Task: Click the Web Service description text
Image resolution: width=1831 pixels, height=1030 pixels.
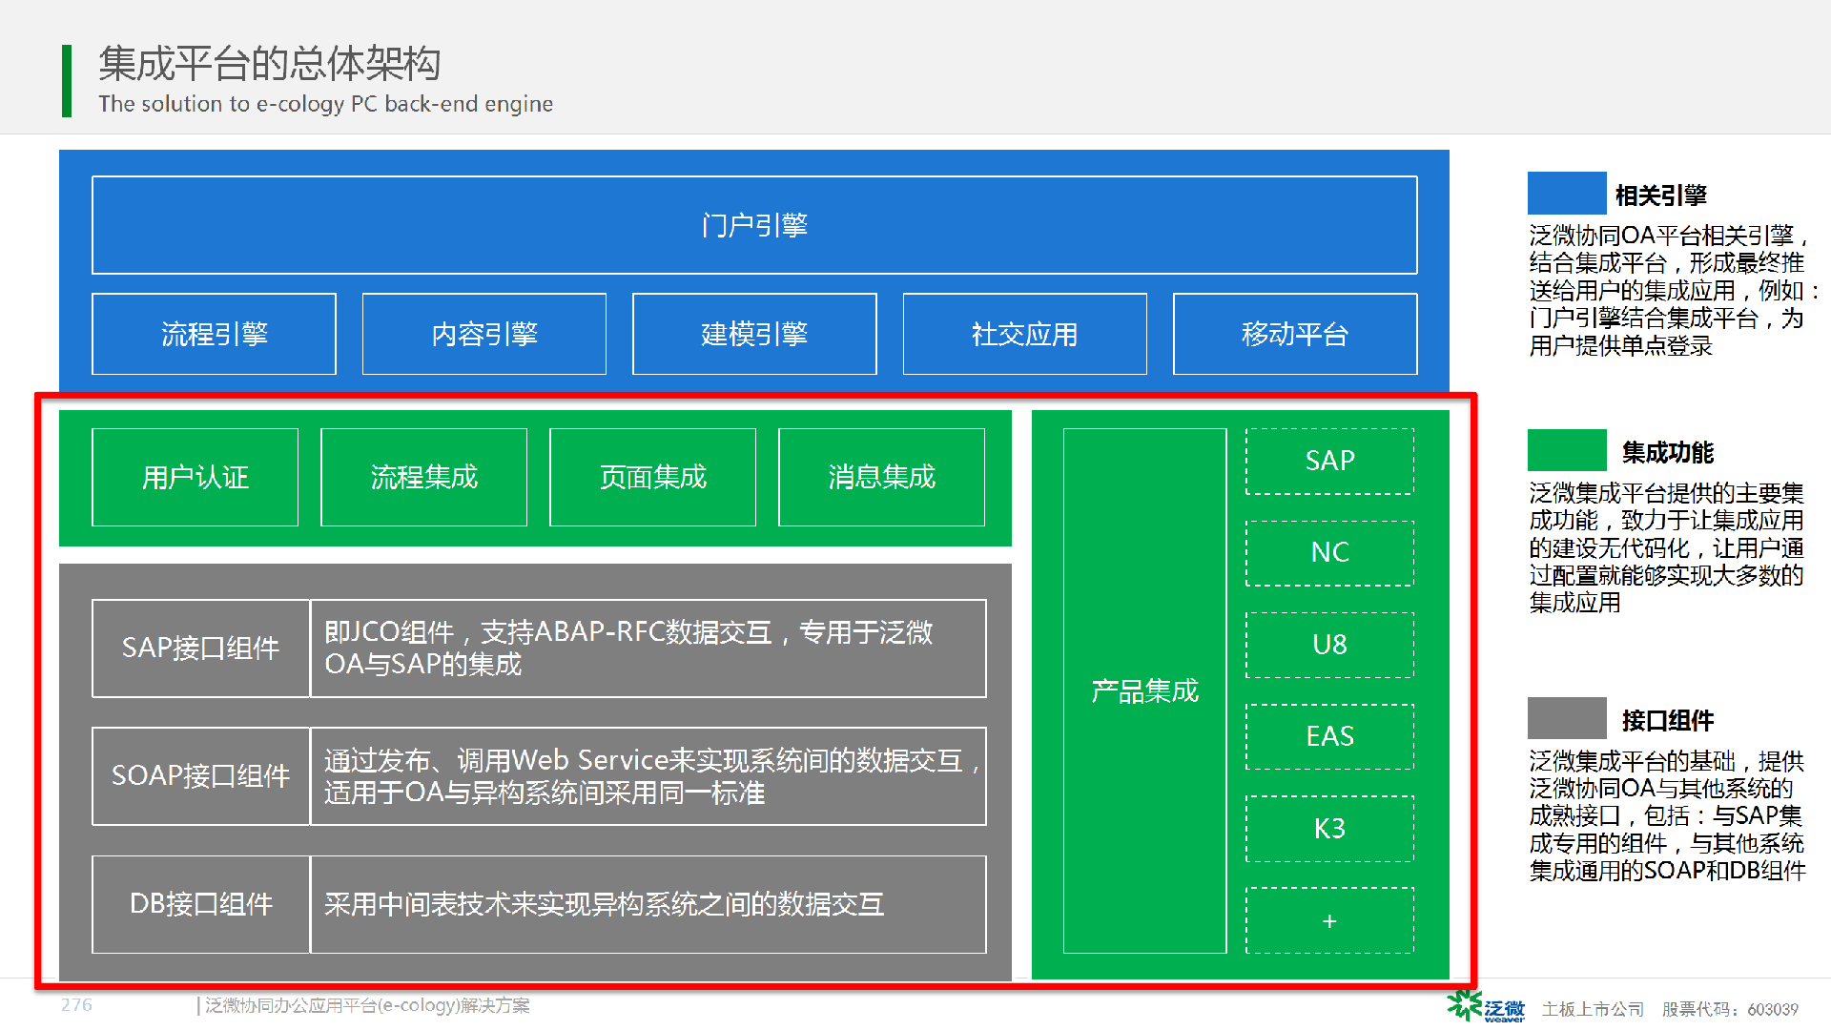Action: tap(652, 776)
